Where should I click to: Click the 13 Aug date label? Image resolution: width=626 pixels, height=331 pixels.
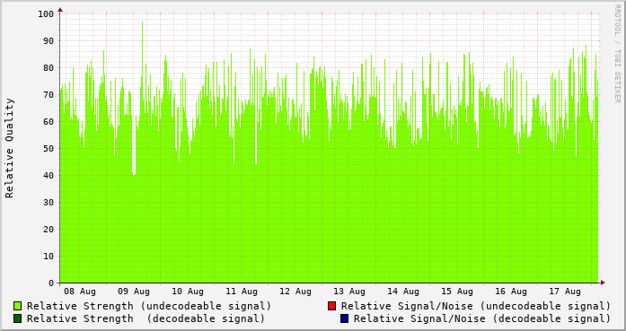pyautogui.click(x=349, y=292)
